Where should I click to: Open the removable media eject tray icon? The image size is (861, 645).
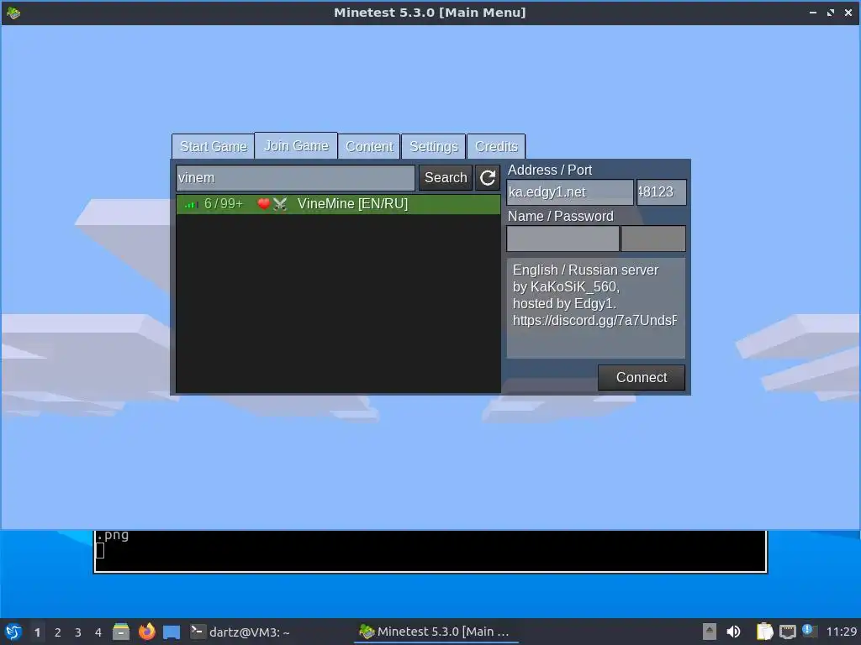pos(710,632)
